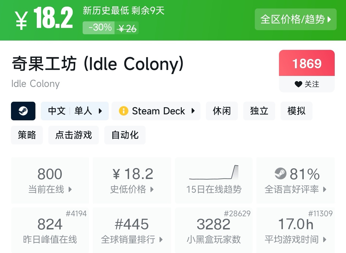Click the Steam Deck yellow info icon
Screen dimensions: 346x253
click(x=124, y=111)
